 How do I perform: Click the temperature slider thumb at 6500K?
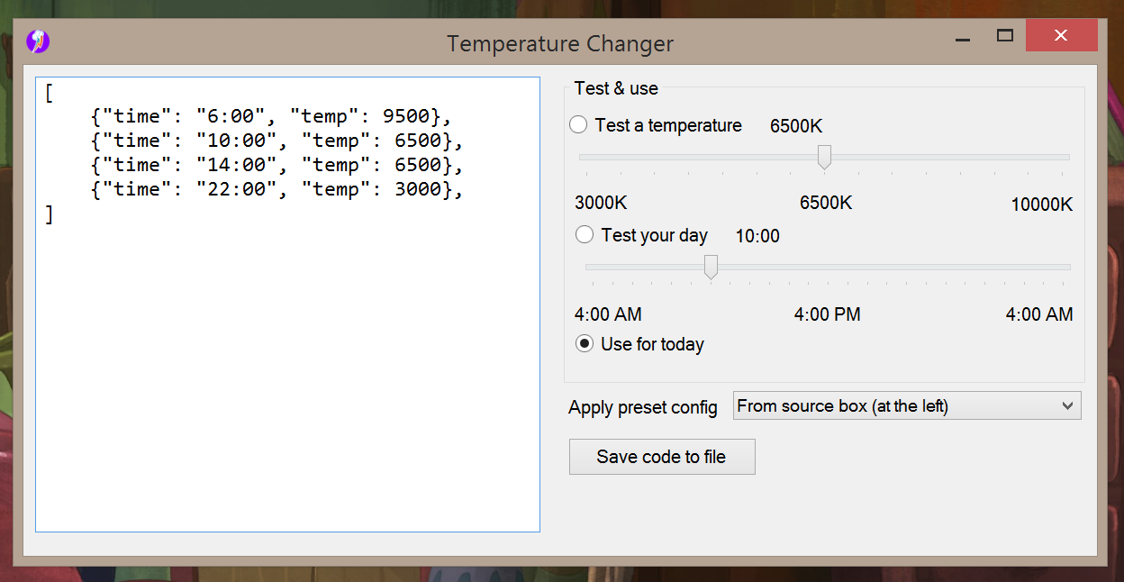tap(824, 157)
